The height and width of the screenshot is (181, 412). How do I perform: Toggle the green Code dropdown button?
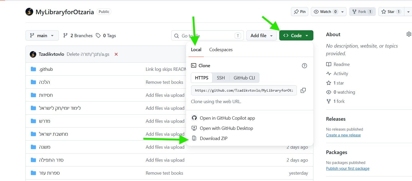[296, 35]
